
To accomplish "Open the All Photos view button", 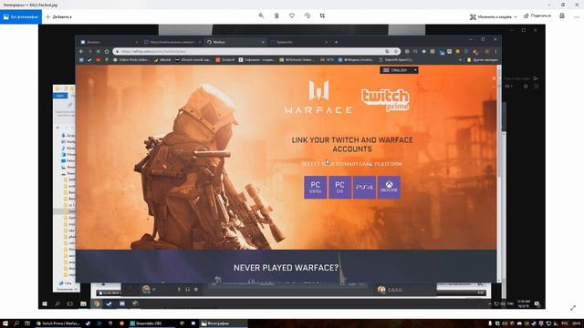I will click(x=21, y=16).
